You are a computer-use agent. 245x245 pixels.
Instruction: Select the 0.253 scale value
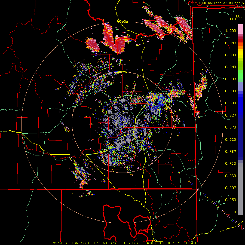(x=231, y=200)
